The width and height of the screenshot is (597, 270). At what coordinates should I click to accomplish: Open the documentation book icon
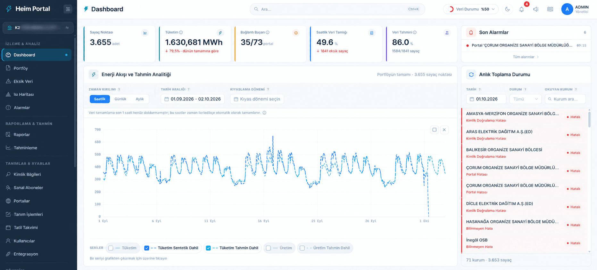click(x=550, y=9)
